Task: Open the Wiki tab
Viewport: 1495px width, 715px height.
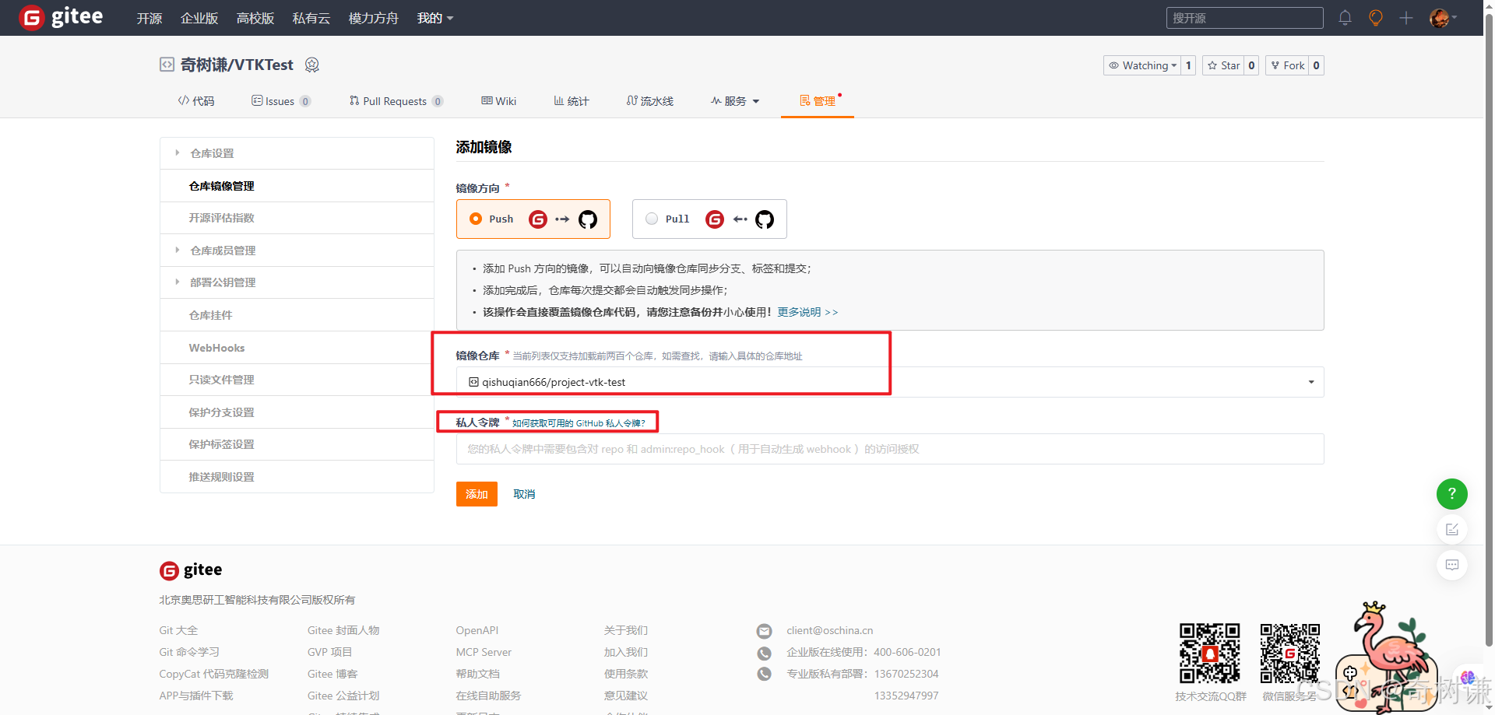Action: point(499,101)
